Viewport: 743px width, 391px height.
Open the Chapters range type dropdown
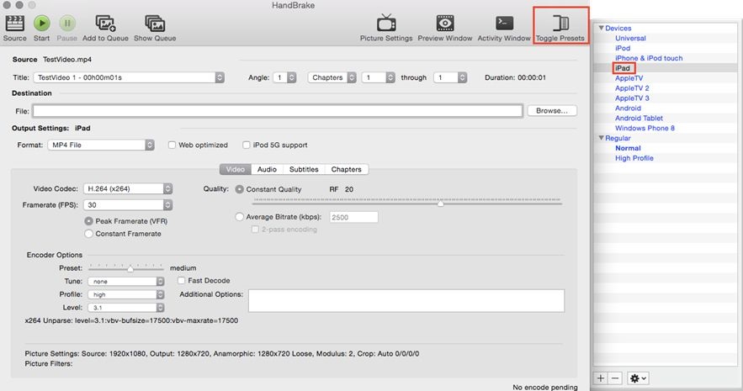(x=332, y=77)
